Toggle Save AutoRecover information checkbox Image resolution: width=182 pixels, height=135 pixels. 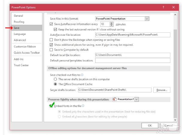[51, 24]
